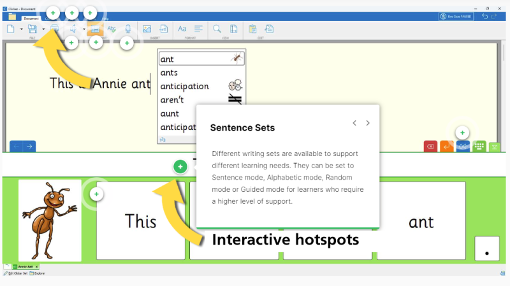Close the Annie Ant tab

[x=37, y=266]
